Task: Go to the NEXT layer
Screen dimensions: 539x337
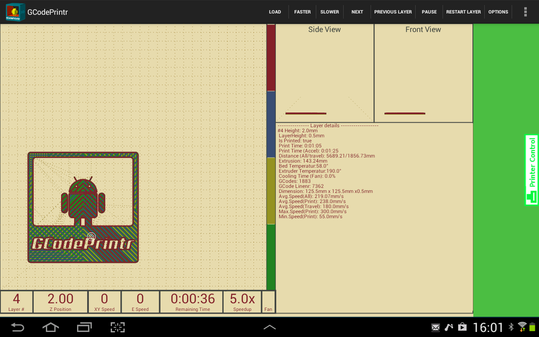Action: (357, 12)
